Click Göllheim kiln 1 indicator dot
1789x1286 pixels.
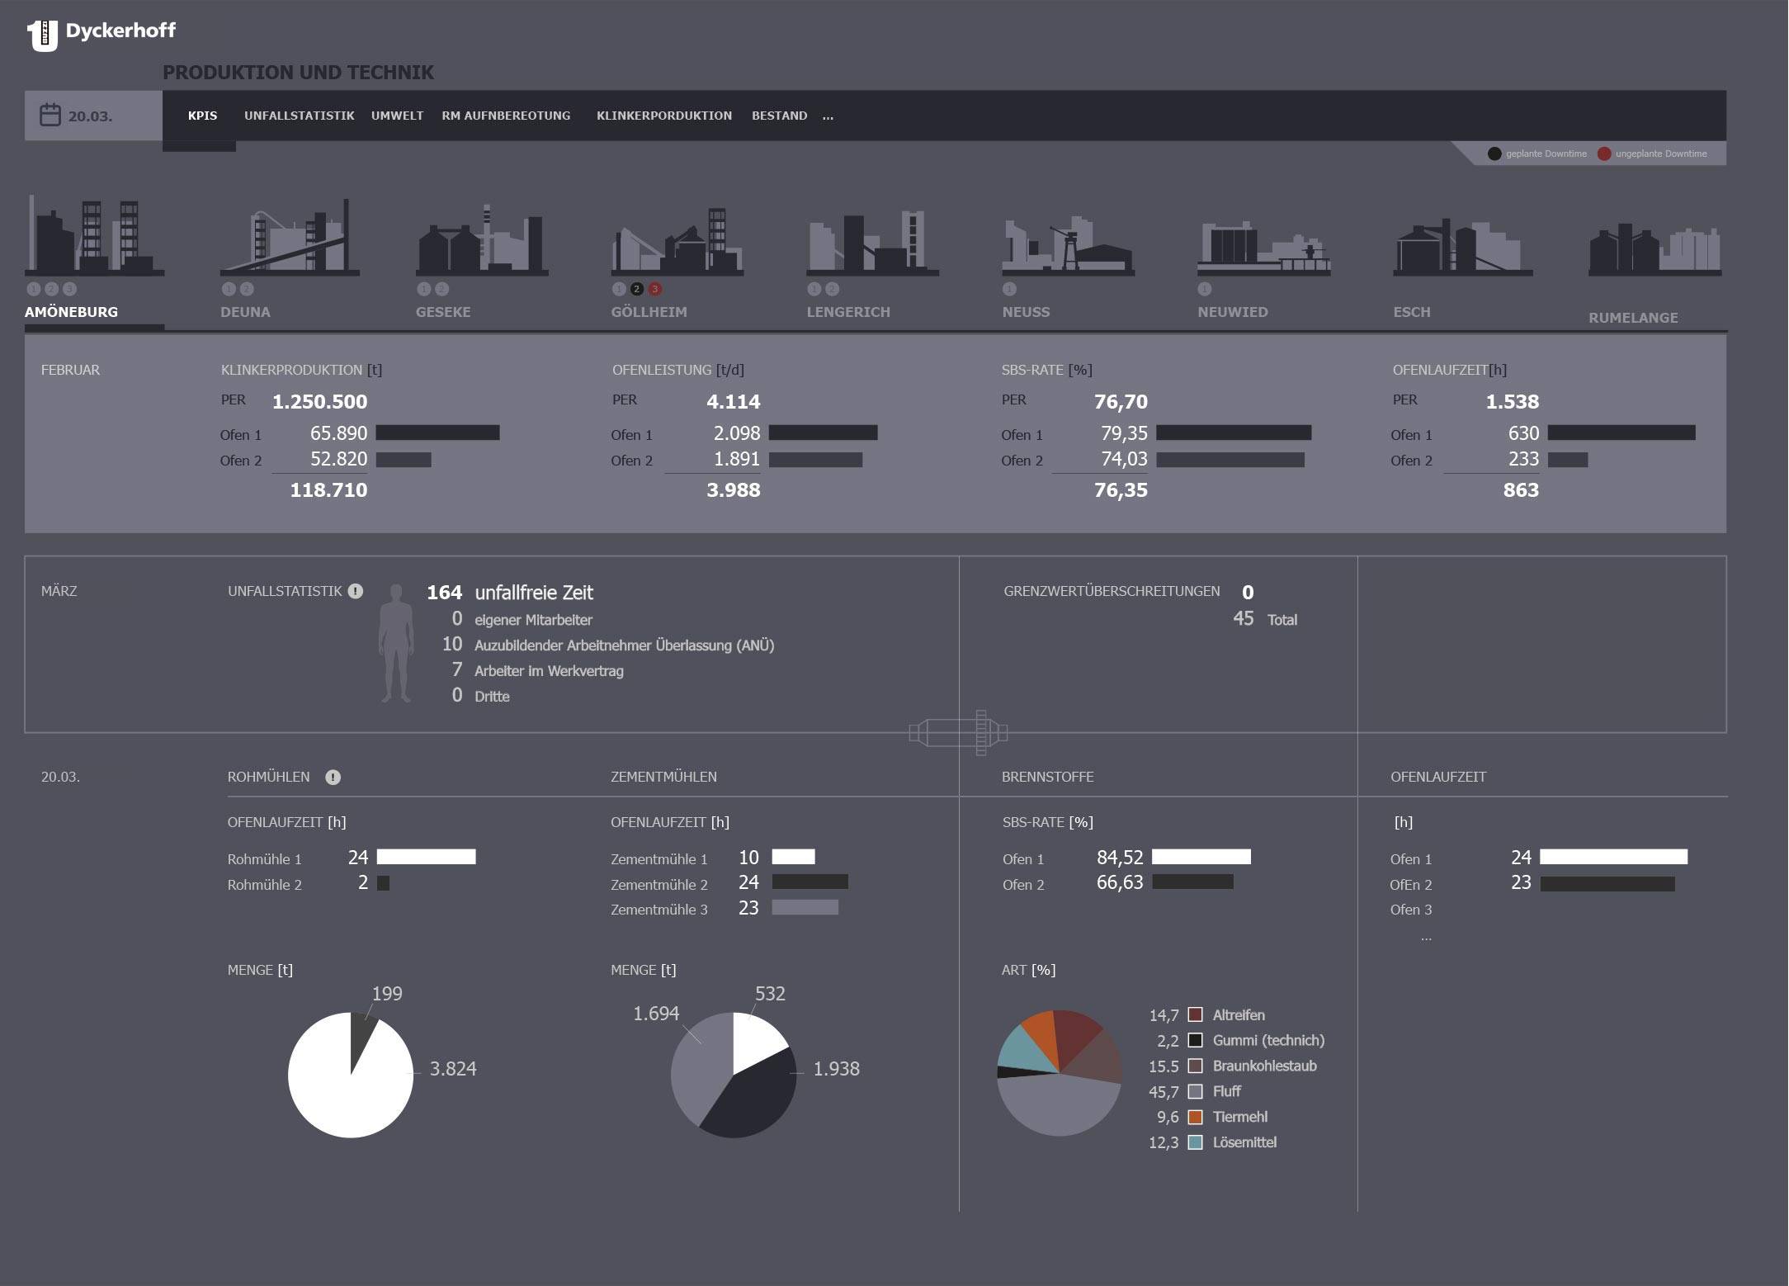(619, 289)
